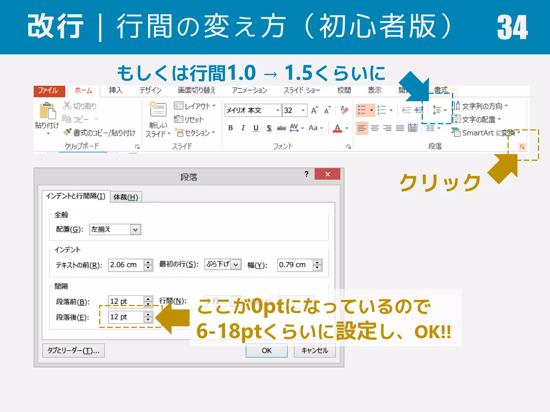Open the Font Color dropdown arrow
The height and width of the screenshot is (412, 550).
(x=347, y=128)
